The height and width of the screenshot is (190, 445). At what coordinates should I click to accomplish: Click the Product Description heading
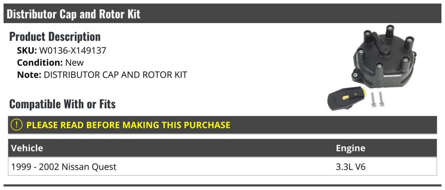point(55,37)
